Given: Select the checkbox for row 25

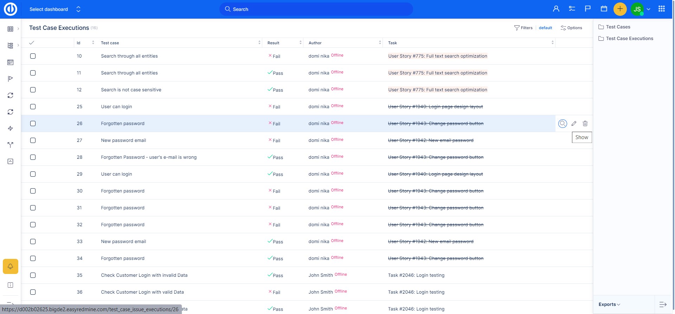Looking at the screenshot, I should 33,107.
